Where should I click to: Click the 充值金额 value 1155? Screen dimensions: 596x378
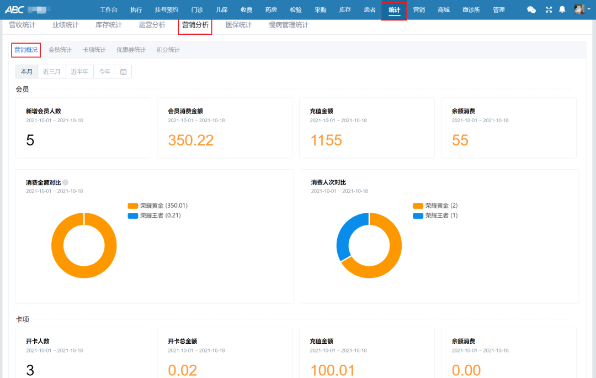[326, 140]
